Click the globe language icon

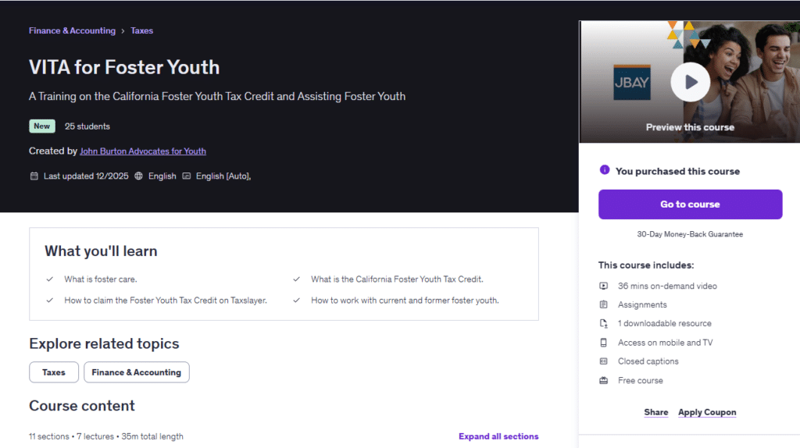click(139, 176)
